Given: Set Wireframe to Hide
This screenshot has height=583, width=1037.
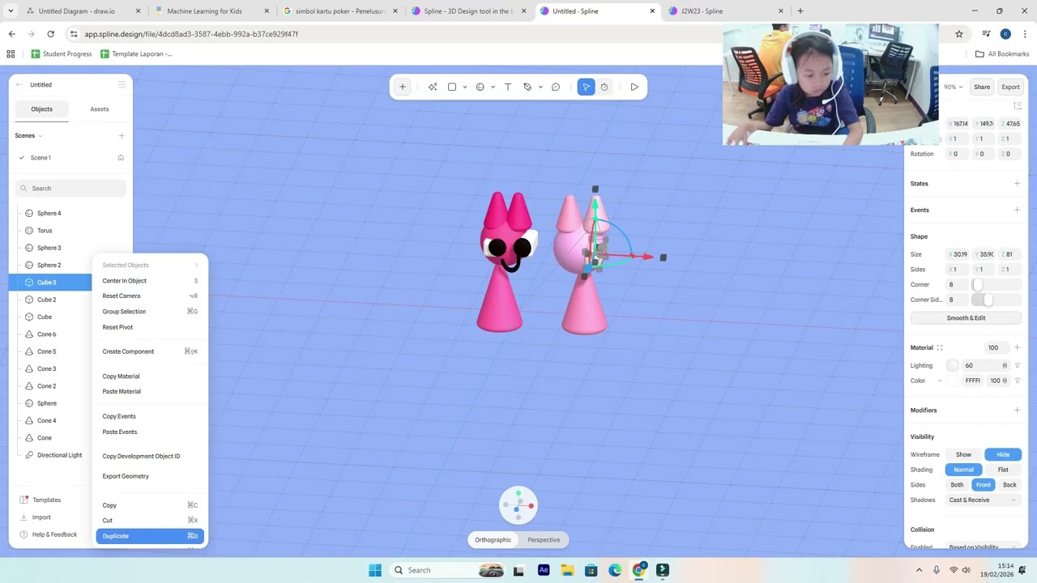Looking at the screenshot, I should pyautogui.click(x=1003, y=455).
